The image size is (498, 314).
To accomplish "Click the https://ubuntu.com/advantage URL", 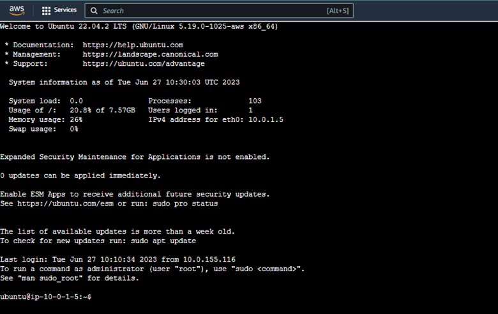I will pyautogui.click(x=144, y=63).
